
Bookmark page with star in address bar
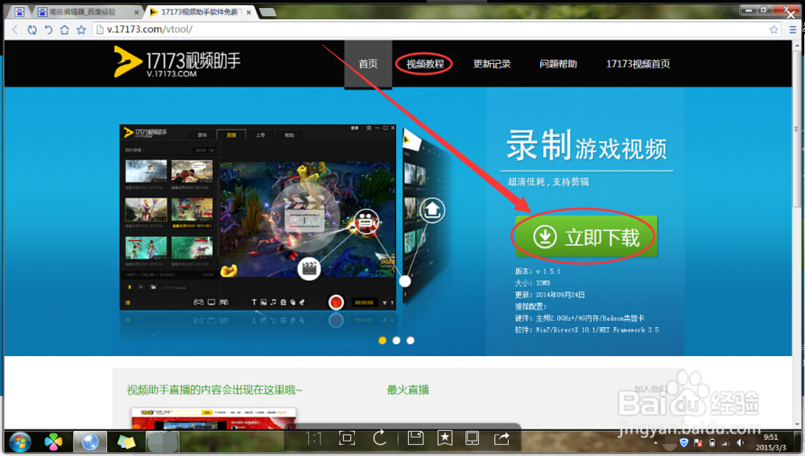(774, 30)
